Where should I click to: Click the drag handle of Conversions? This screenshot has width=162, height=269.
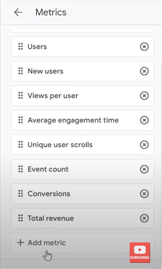[x=20, y=194]
